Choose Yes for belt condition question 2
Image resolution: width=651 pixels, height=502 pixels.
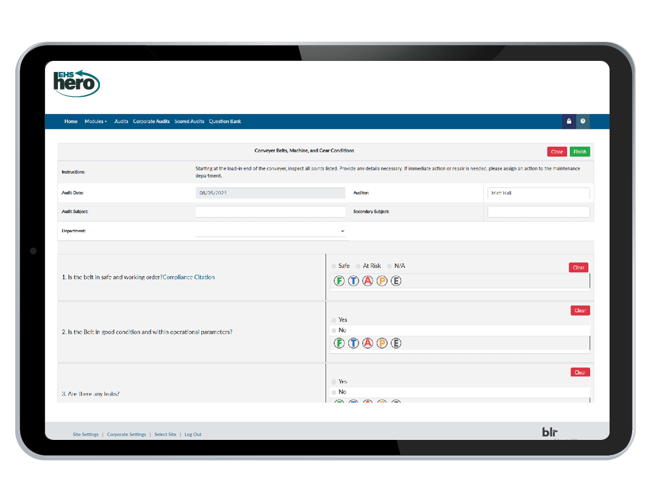(333, 320)
